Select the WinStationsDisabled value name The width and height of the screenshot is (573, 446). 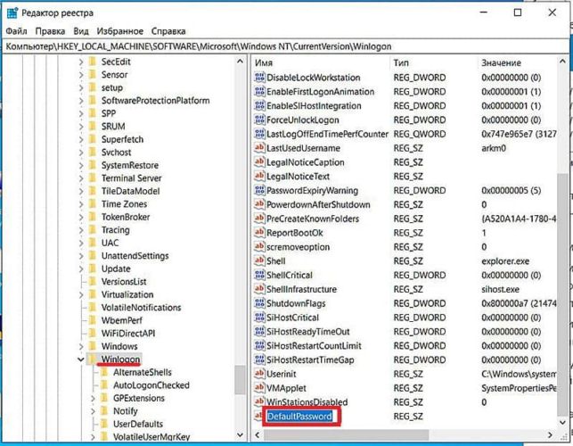click(x=307, y=402)
